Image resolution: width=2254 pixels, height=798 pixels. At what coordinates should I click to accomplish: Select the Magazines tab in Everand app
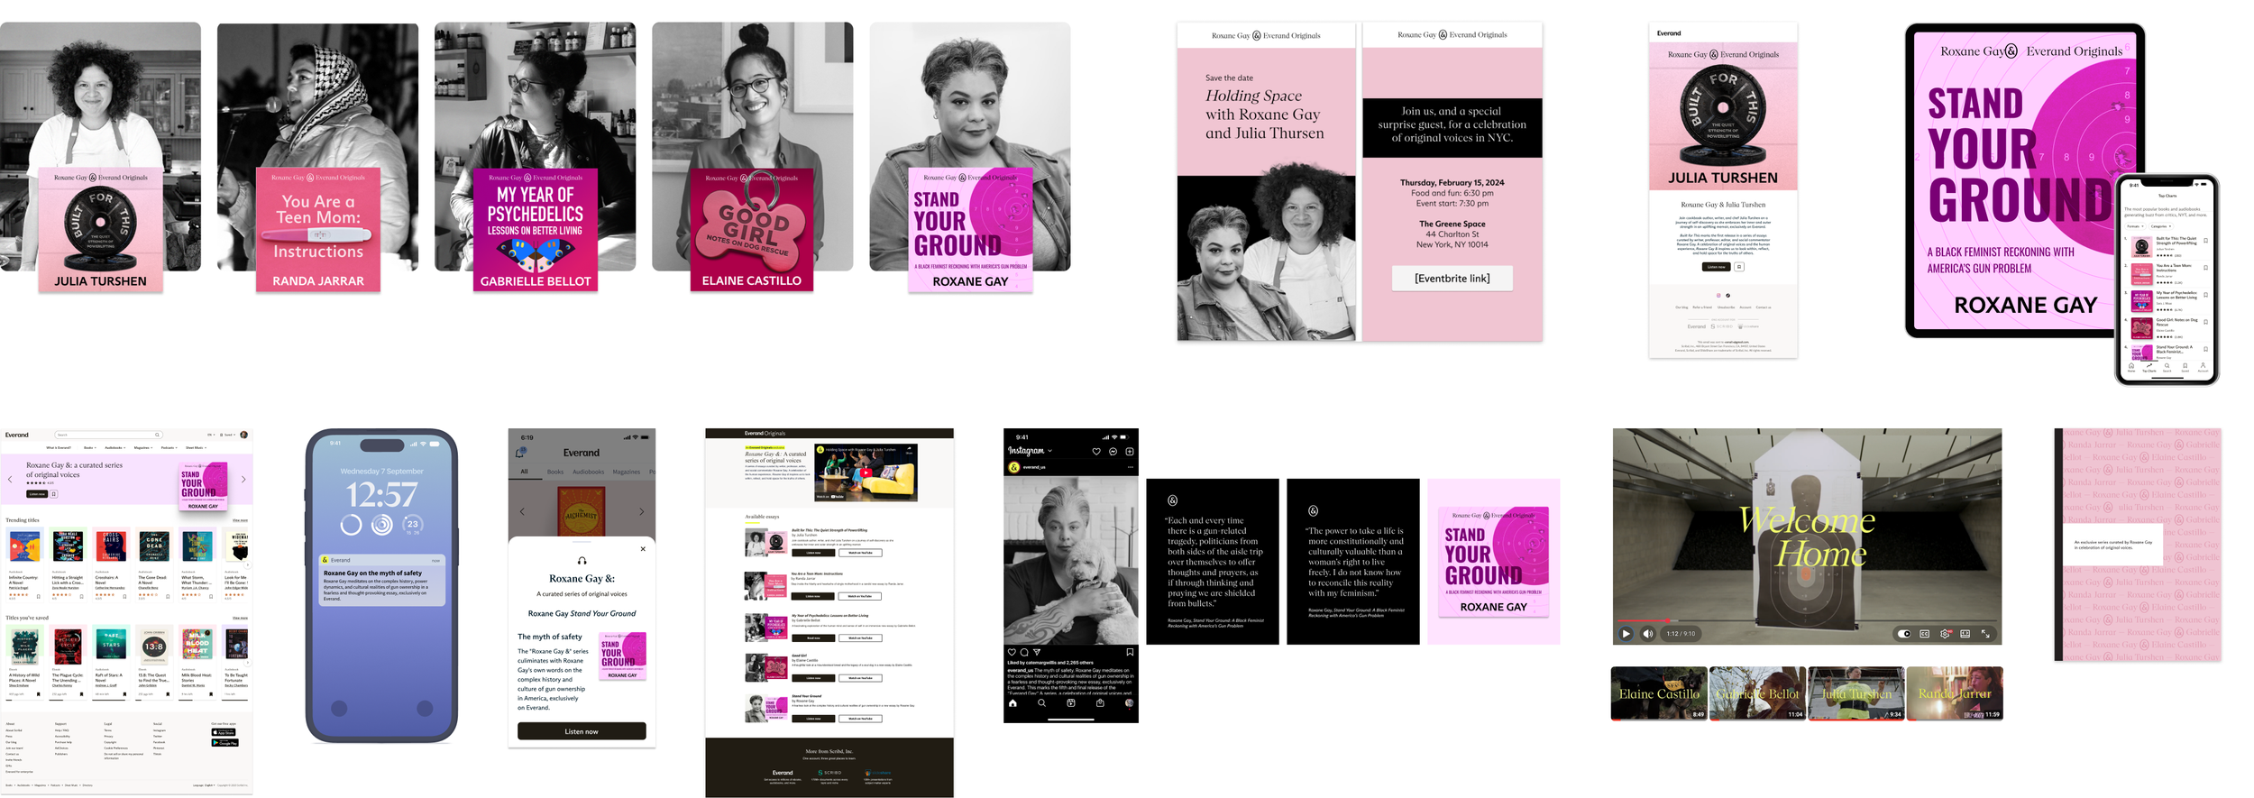pyautogui.click(x=627, y=472)
